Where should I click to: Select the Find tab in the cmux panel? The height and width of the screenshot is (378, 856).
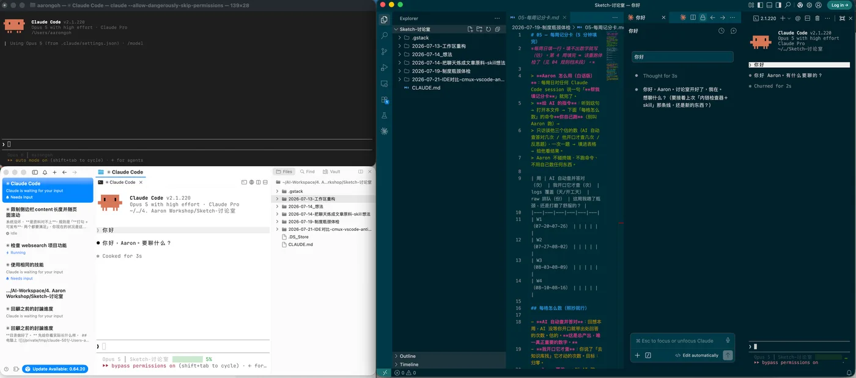click(308, 172)
